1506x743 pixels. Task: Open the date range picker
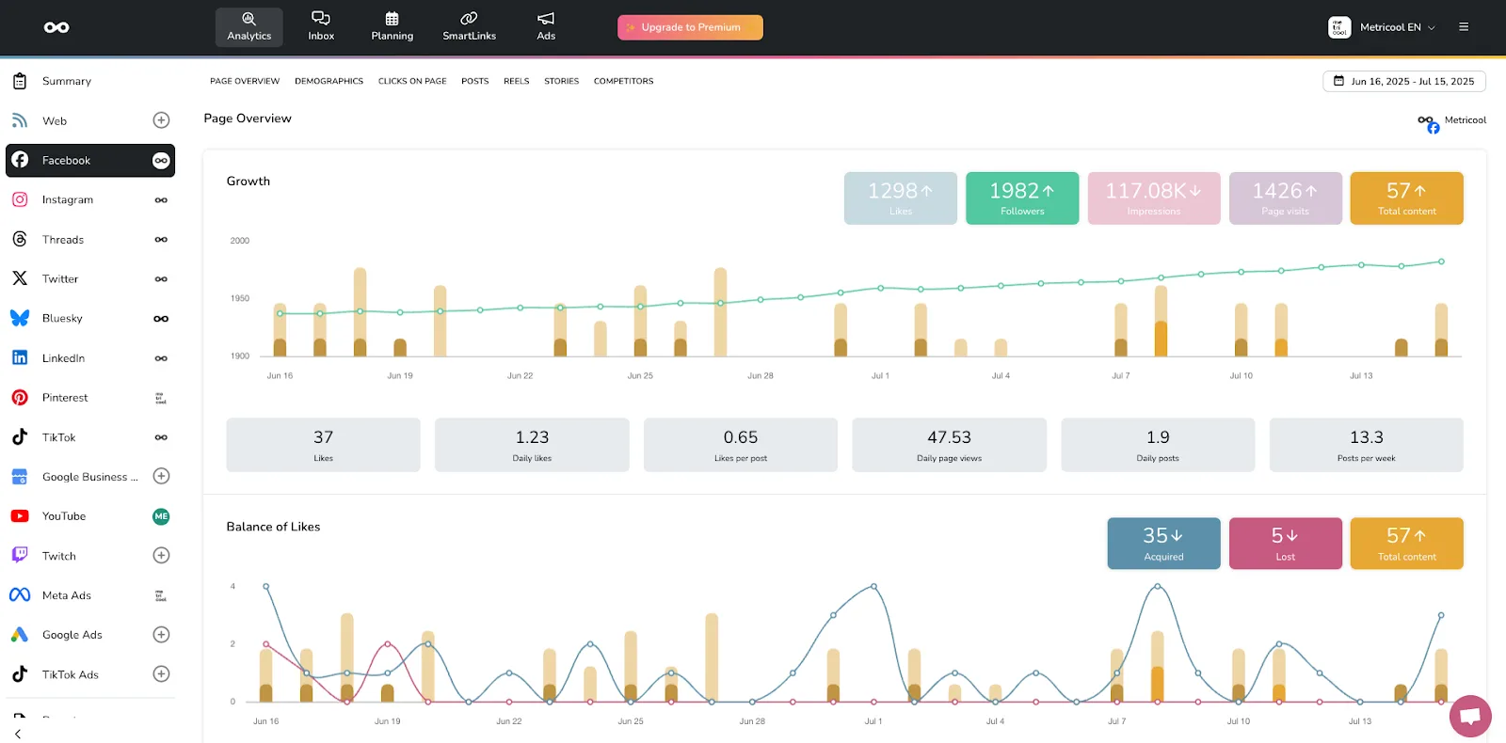point(1403,82)
